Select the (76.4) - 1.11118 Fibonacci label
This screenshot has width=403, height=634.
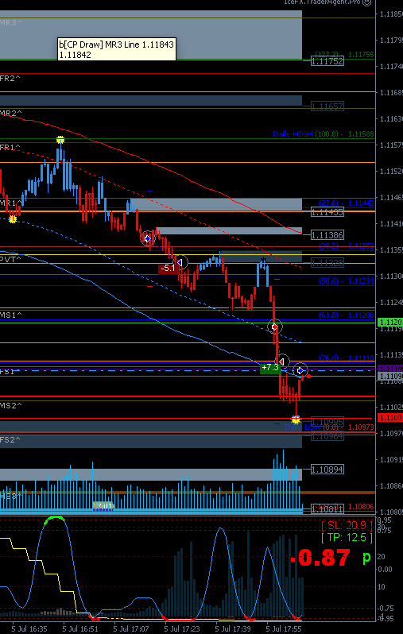pyautogui.click(x=347, y=358)
